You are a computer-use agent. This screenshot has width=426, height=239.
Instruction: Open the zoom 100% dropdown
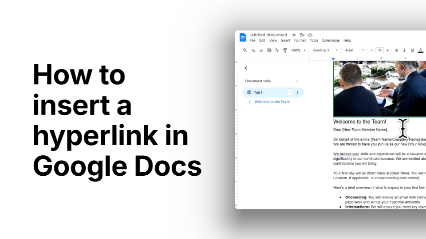[x=298, y=50]
